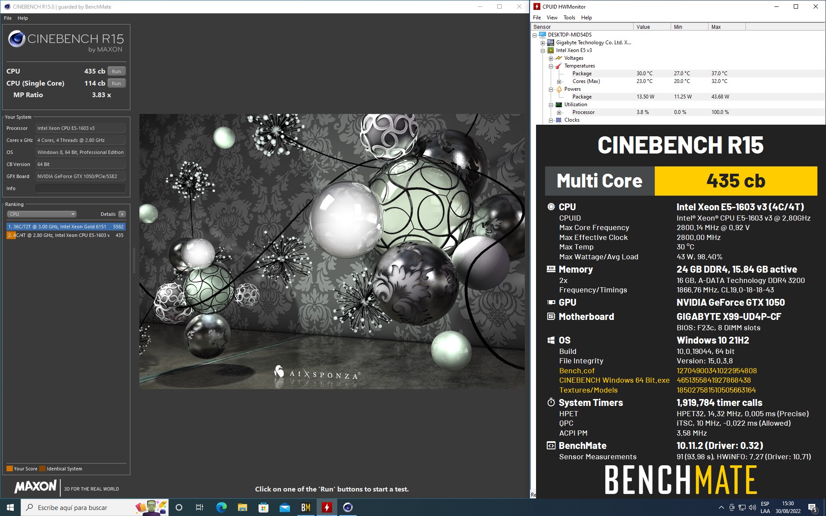
Task: Click CINEBENCH Windows 64 Bit.exe entry
Action: pyautogui.click(x=614, y=380)
